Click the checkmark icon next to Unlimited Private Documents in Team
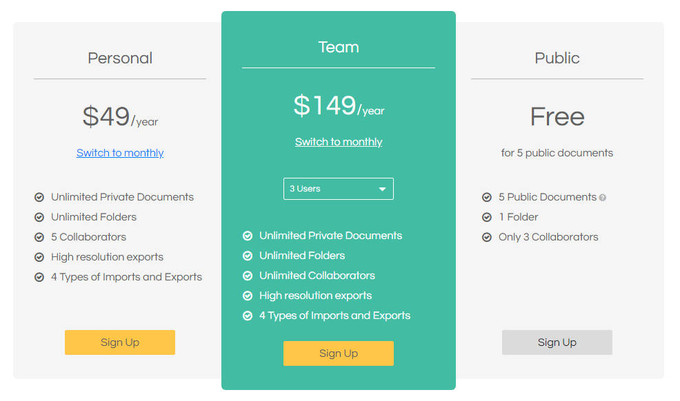 click(248, 236)
